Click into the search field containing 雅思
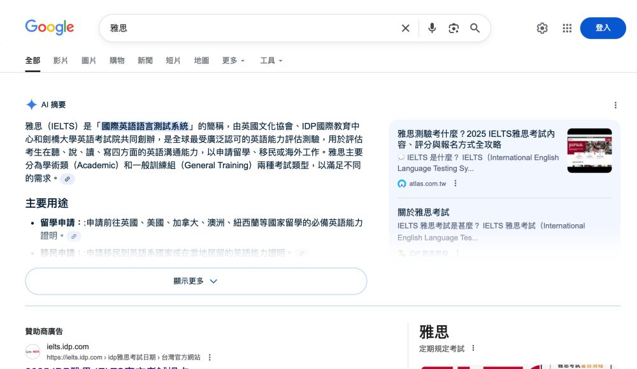The height and width of the screenshot is (369, 637). [x=248, y=28]
